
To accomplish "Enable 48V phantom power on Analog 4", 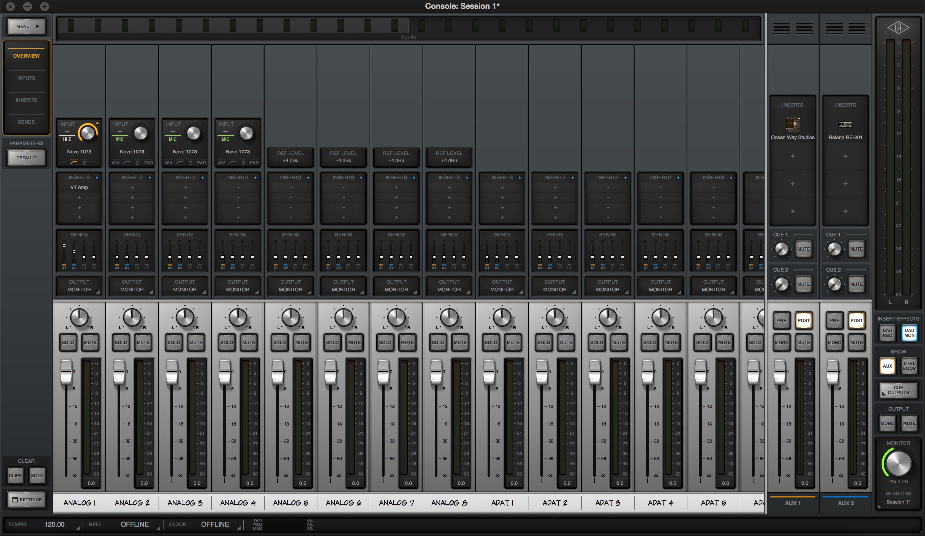I will (221, 162).
